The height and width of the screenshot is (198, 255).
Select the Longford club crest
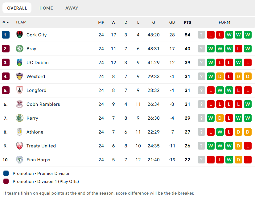coord(19,90)
